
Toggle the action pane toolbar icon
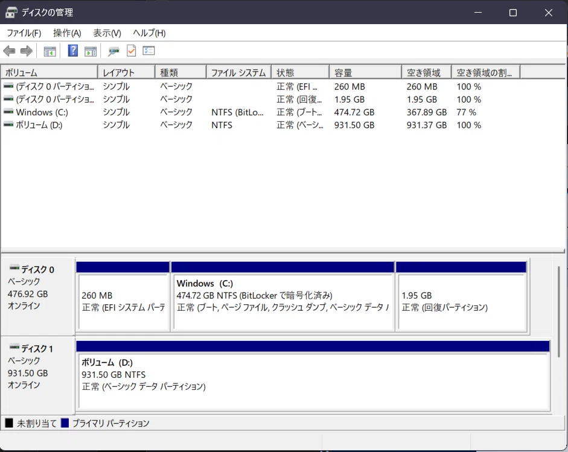[x=91, y=51]
